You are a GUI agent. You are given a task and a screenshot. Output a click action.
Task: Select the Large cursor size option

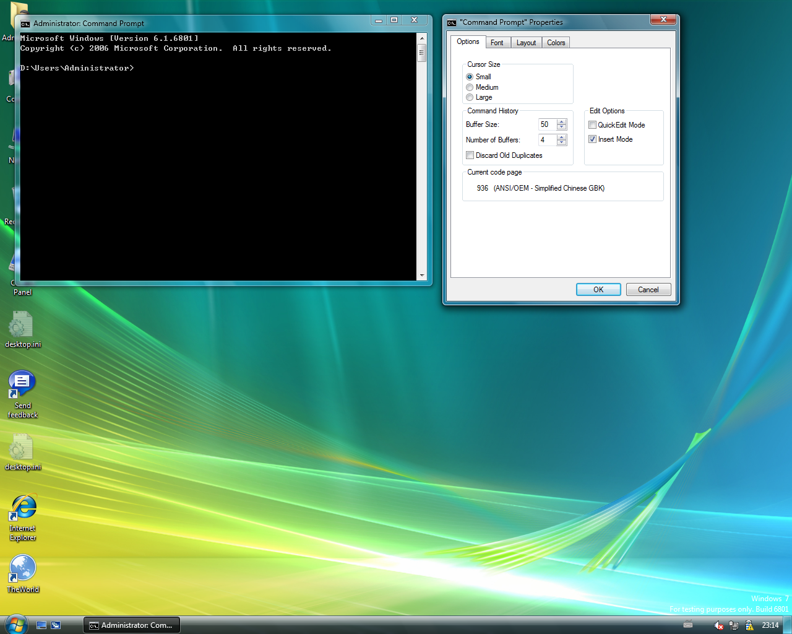pyautogui.click(x=470, y=97)
